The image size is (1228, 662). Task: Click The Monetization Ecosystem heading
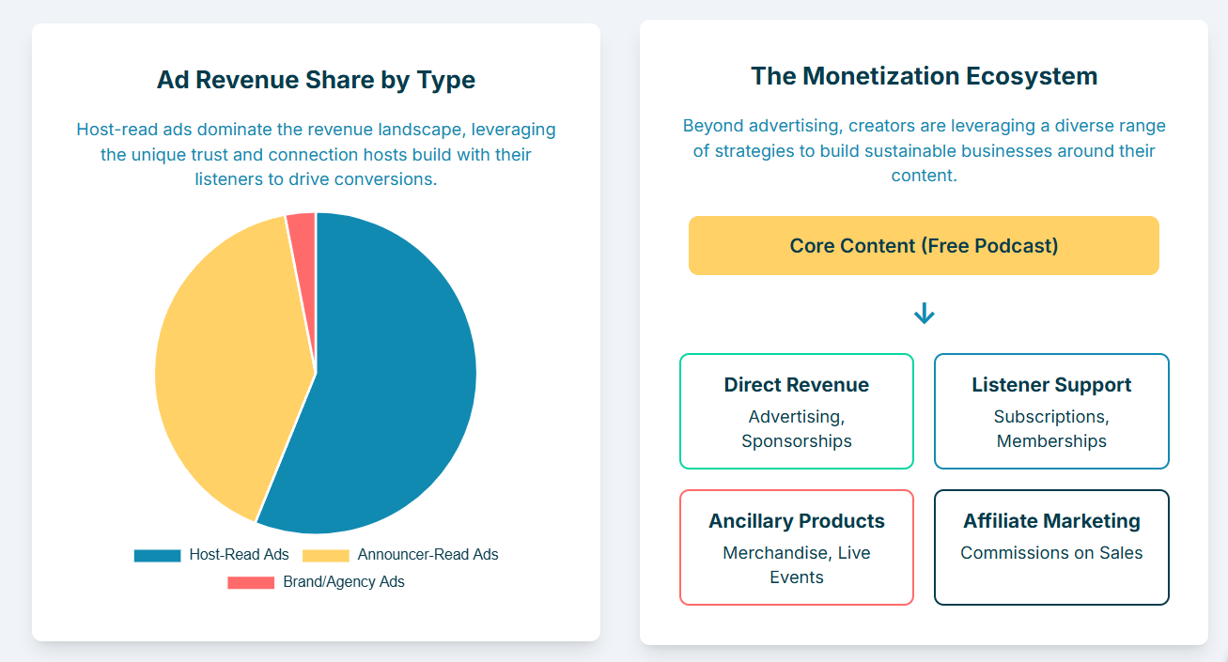(x=924, y=76)
